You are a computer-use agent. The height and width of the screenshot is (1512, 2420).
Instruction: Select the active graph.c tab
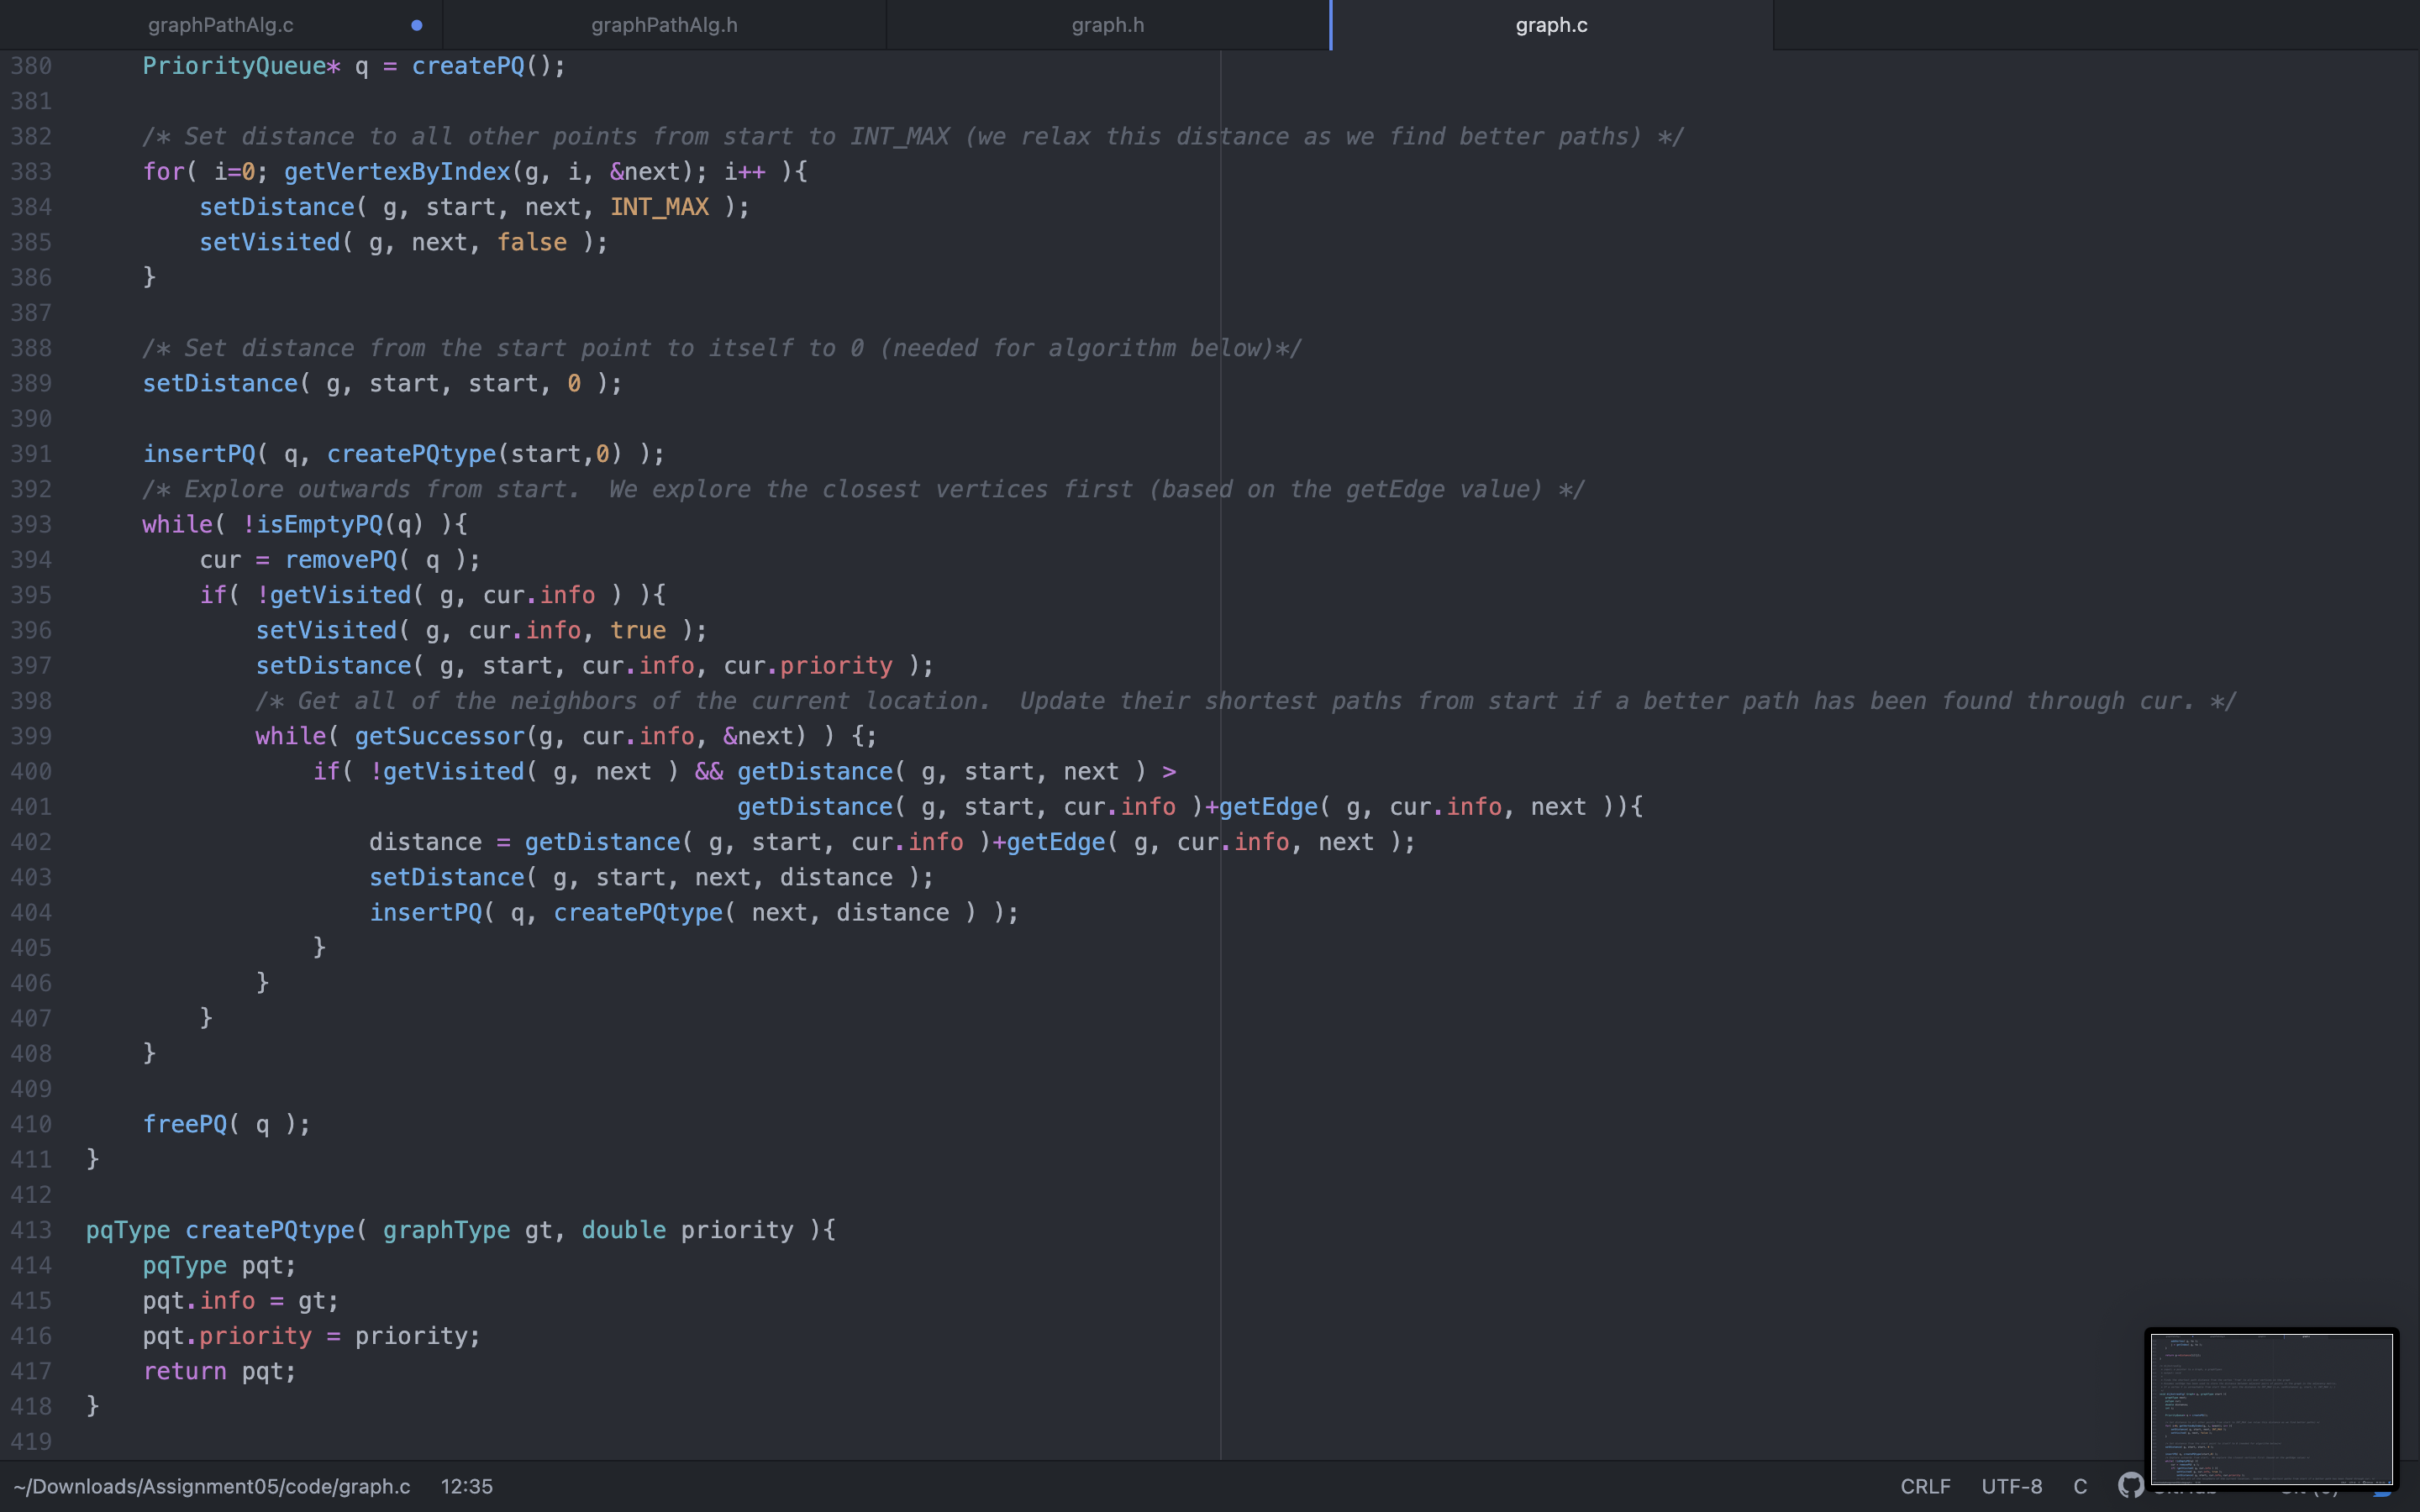click(x=1551, y=25)
